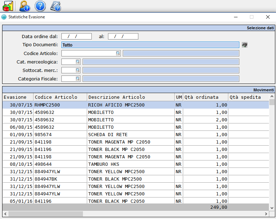Open Sottocat. merc. lookup magnifier

(78, 70)
